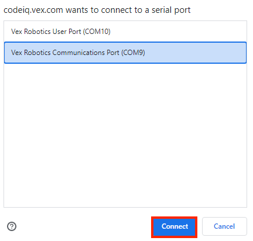The height and width of the screenshot is (241, 253).
Task: Click the blank space below the COM9 row
Action: point(125,135)
